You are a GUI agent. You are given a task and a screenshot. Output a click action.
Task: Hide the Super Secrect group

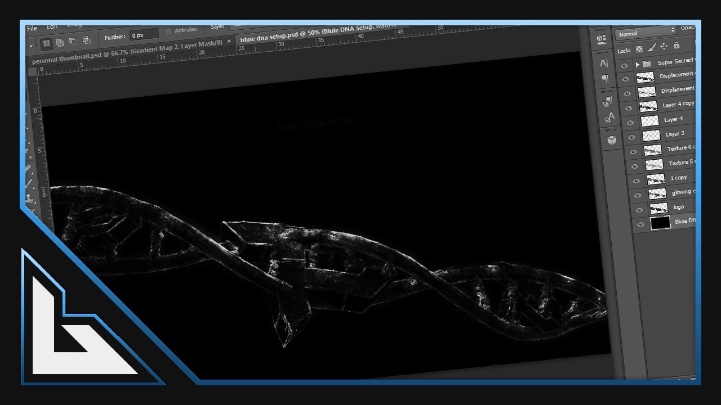tap(624, 65)
